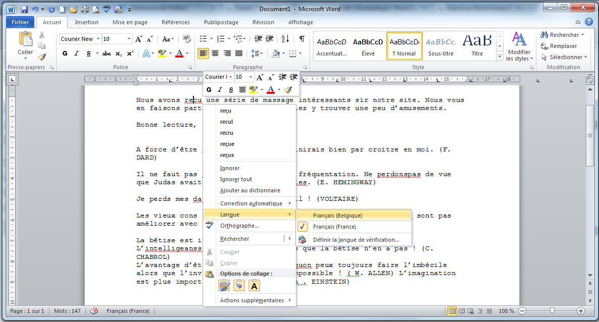This screenshot has height=322, width=599.
Task: Increase font size with ribbon grow icon
Action: point(139,39)
